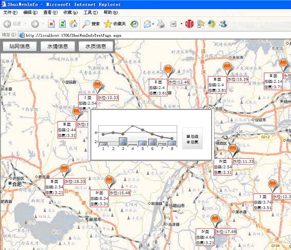The height and width of the screenshot is (250, 291).
Task: Click the Edit with Word icon
Action: (173, 24)
